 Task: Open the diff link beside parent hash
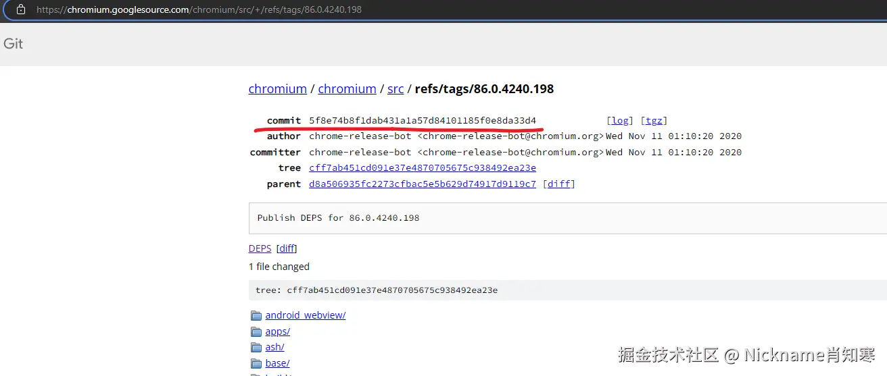tap(559, 184)
